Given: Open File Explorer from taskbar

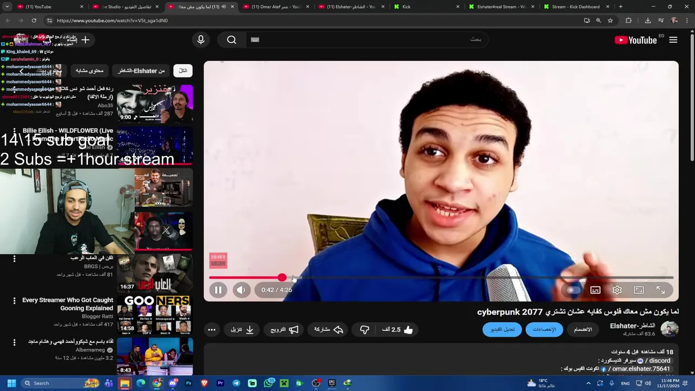Looking at the screenshot, I should click(125, 383).
